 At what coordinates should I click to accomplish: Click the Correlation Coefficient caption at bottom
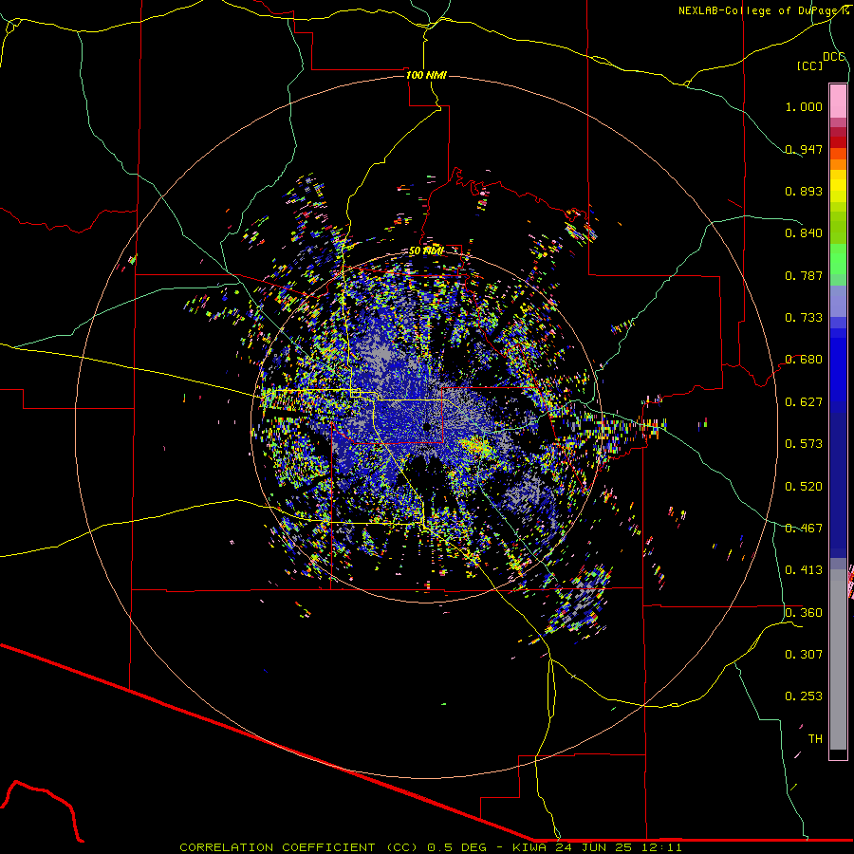coord(430,847)
